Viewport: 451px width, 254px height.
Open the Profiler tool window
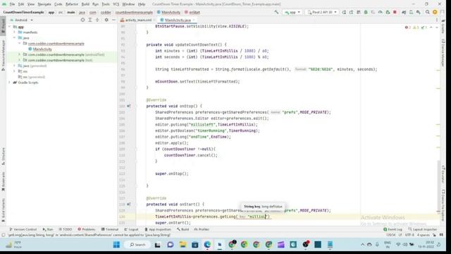(x=202, y=229)
